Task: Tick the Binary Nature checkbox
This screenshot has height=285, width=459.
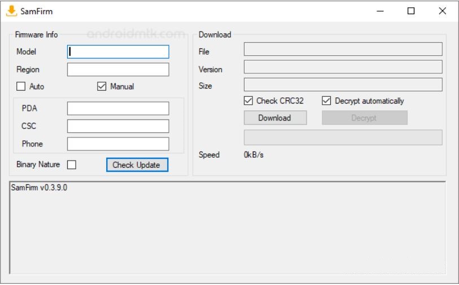Action: [72, 164]
